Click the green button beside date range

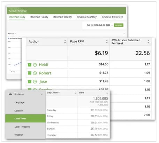click(x=119, y=25)
